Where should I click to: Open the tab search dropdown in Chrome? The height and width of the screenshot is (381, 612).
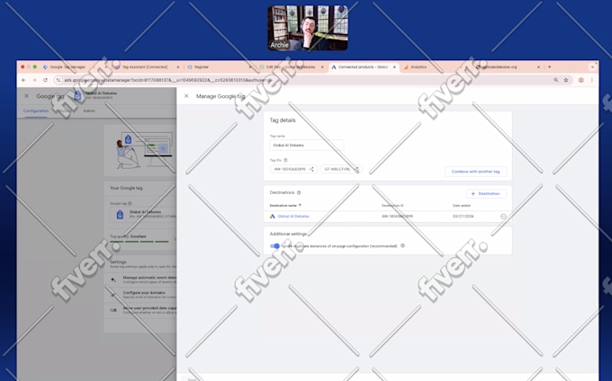592,67
